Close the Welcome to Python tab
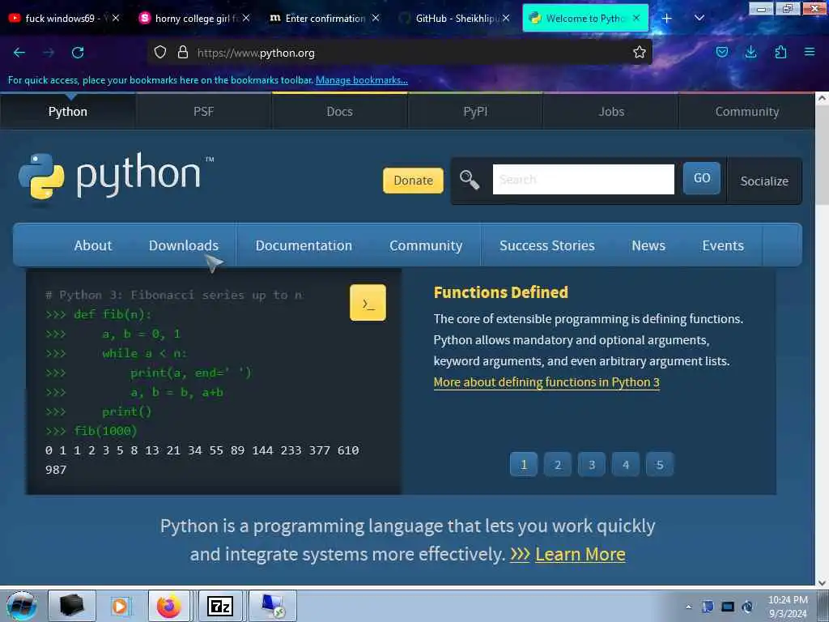This screenshot has width=829, height=622. point(636,18)
